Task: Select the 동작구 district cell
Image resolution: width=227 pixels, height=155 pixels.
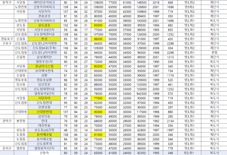Action: [7, 2]
